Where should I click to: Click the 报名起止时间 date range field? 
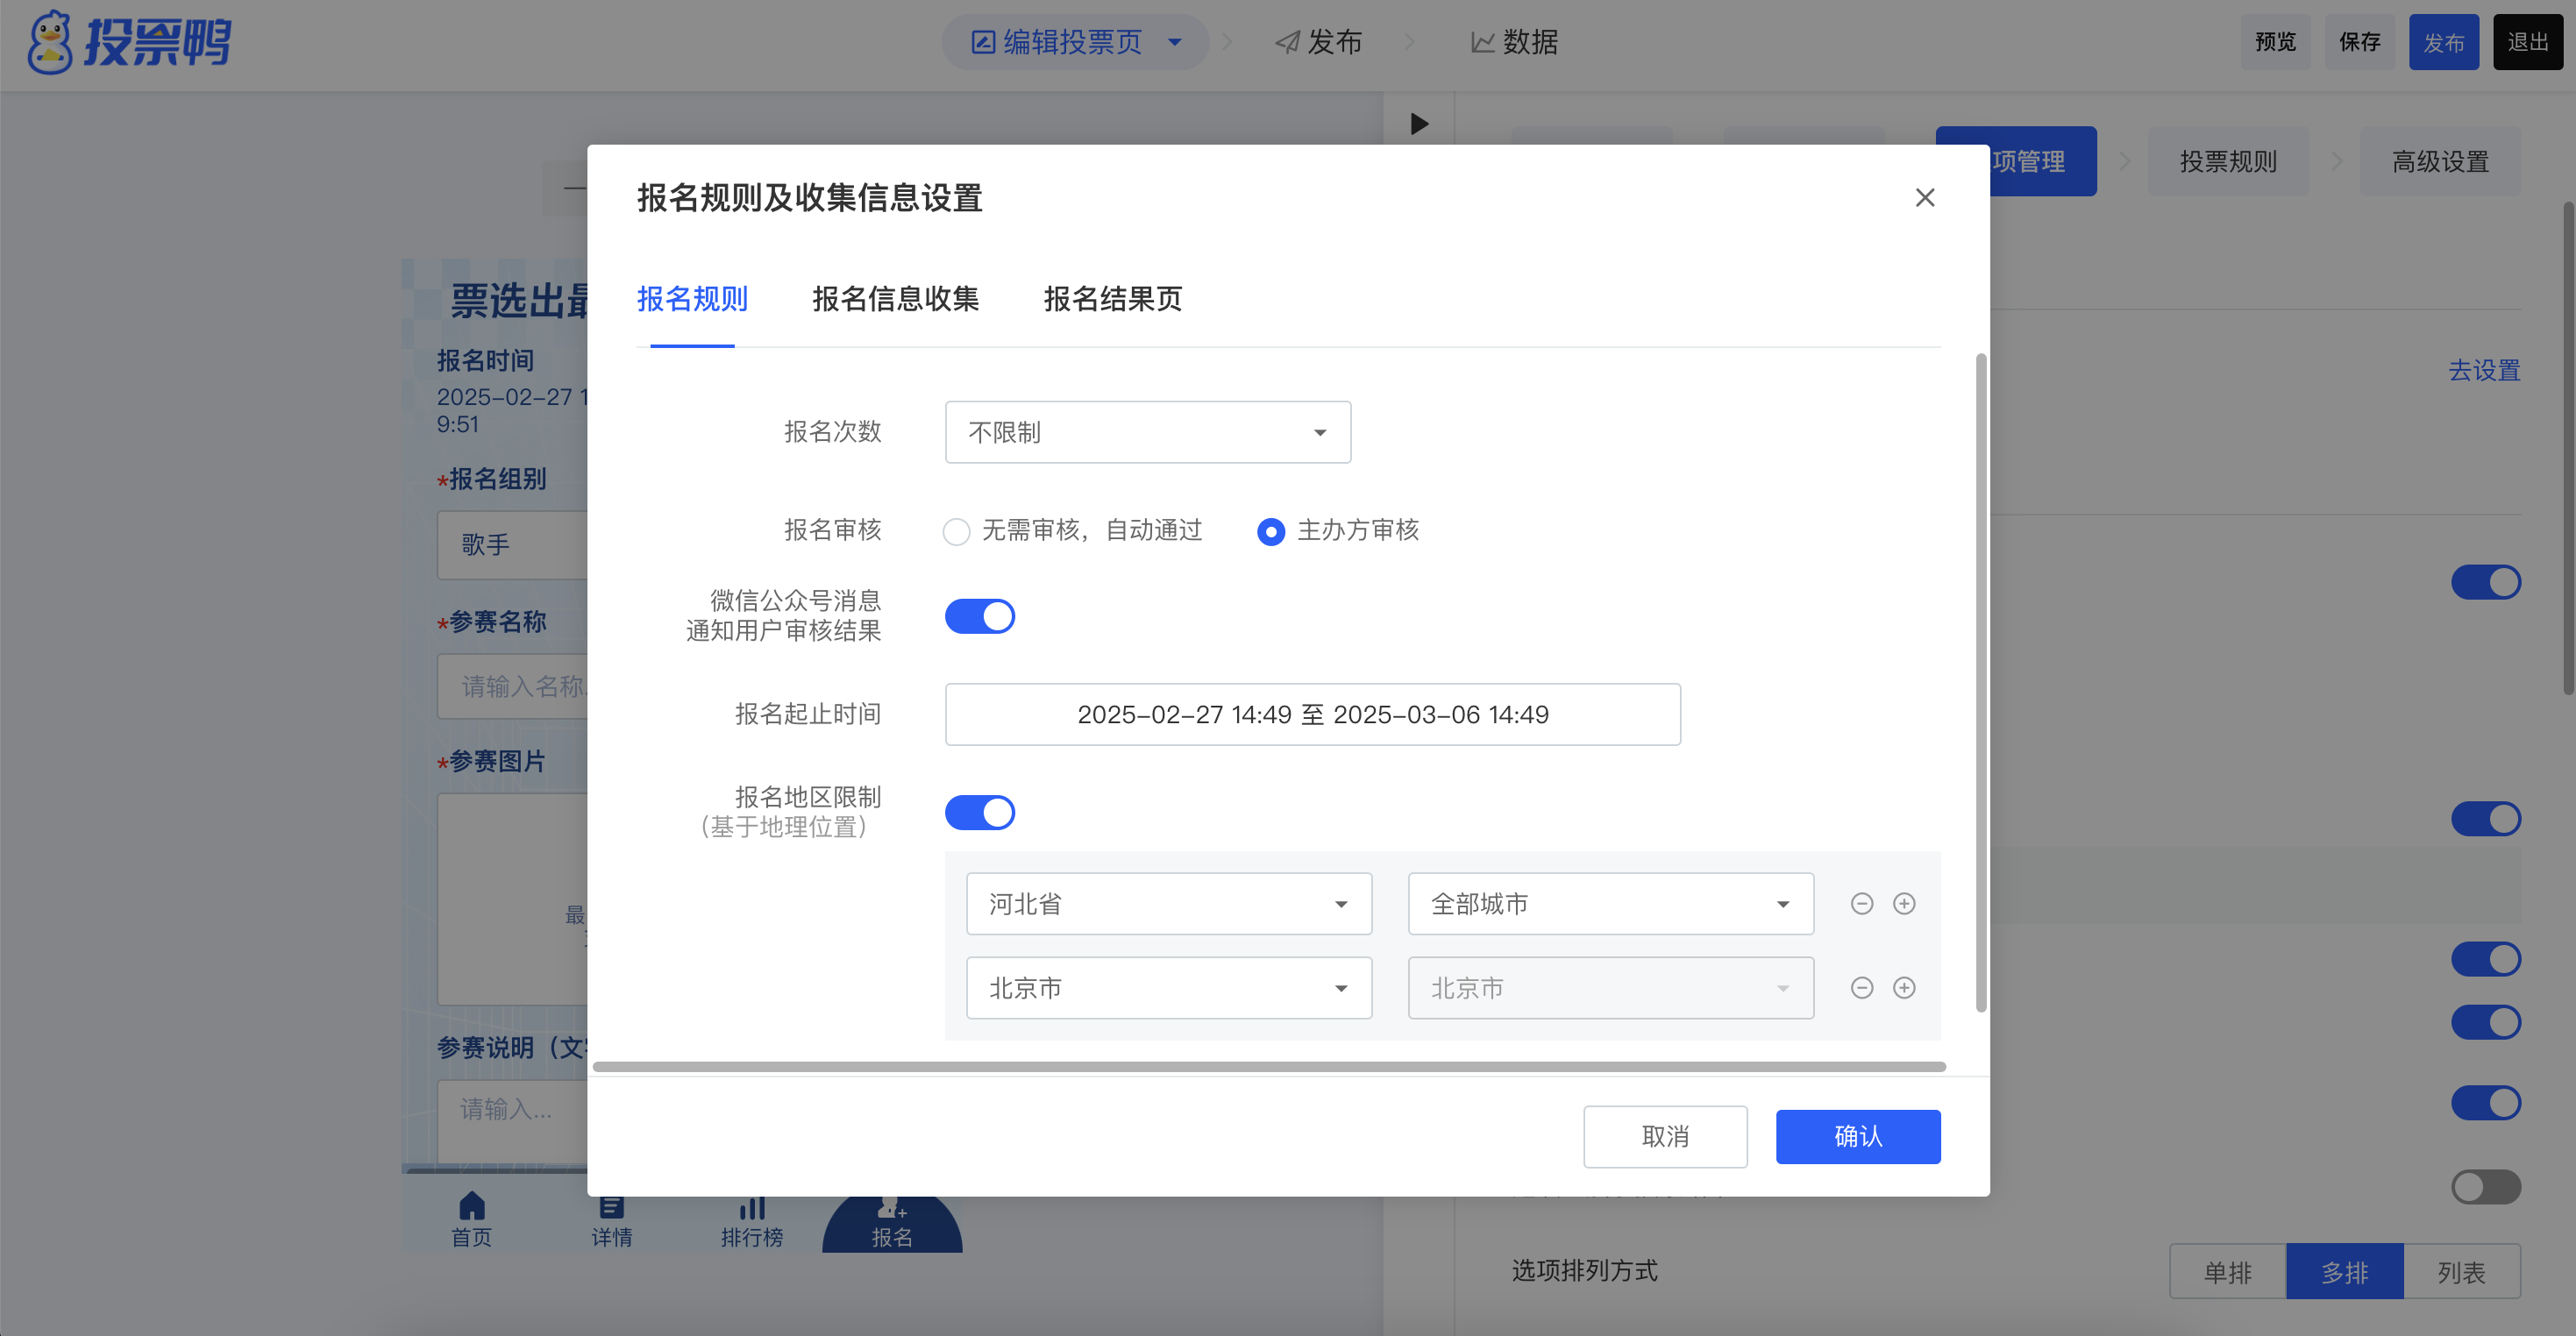[x=1312, y=714]
